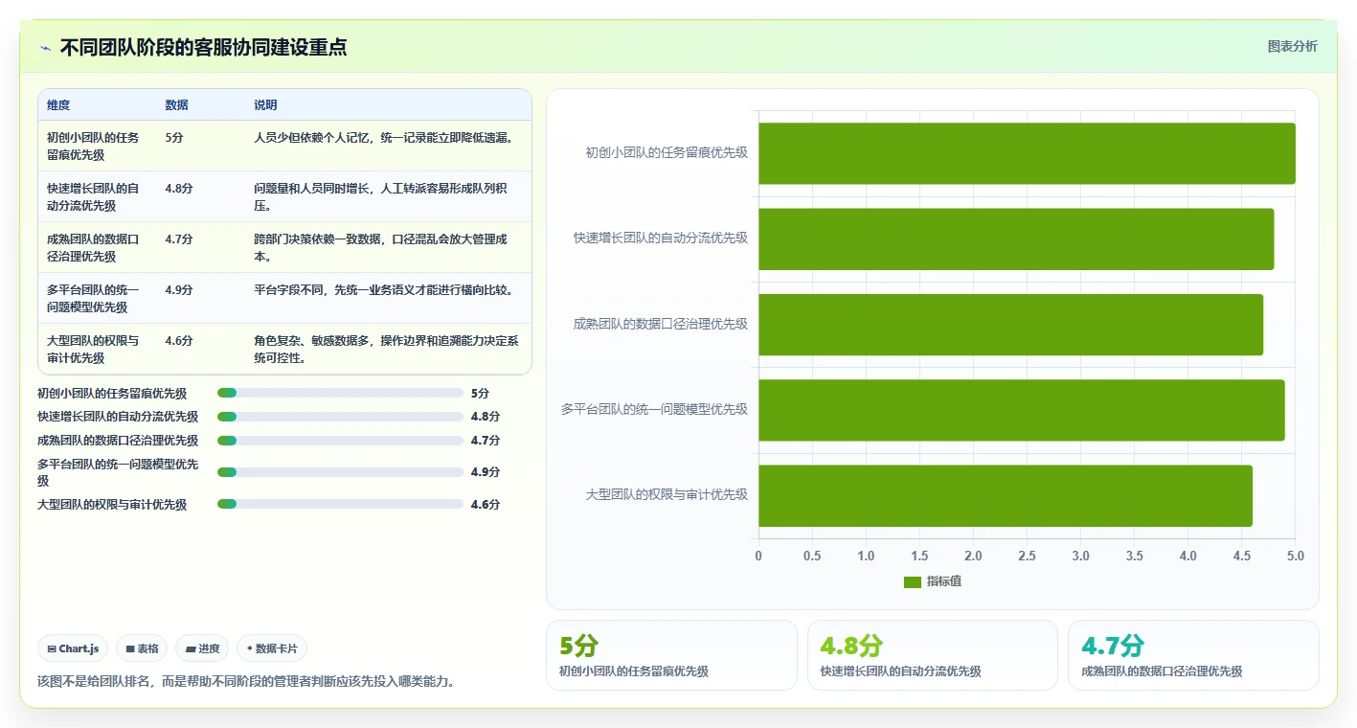Viewport: 1357px width, 728px height.
Task: Click the chart bar for 成熟团队的数据口径治理优先级
Action: (1010, 325)
